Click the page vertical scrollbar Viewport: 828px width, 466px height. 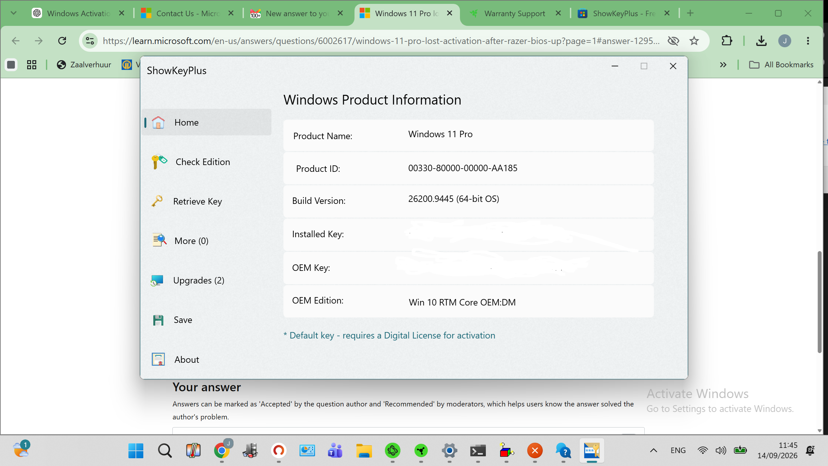[x=819, y=302]
